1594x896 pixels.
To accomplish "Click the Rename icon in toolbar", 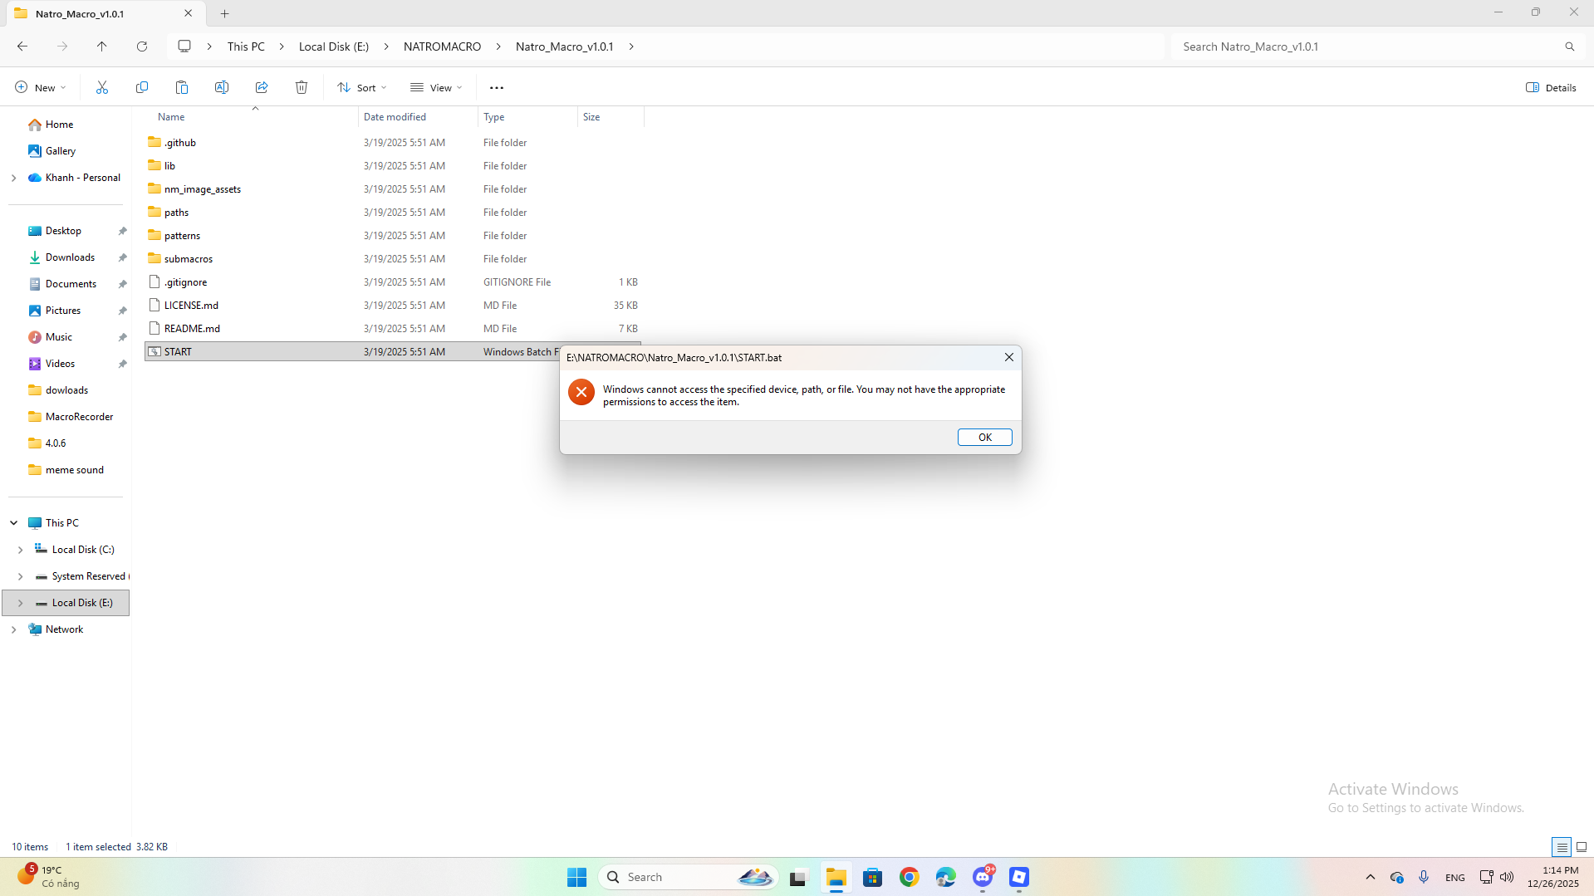I will tap(222, 87).
